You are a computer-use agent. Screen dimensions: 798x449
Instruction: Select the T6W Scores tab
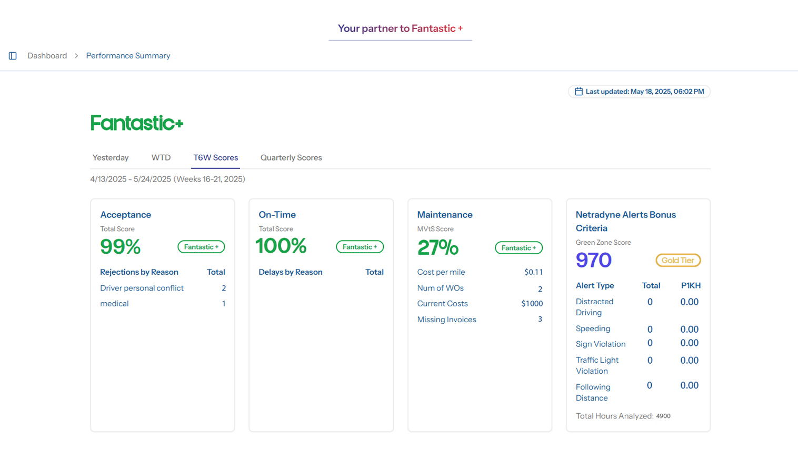pos(215,158)
